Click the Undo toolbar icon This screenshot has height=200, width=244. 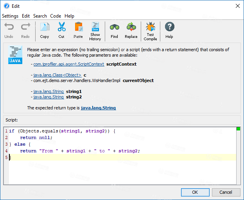click(x=9, y=27)
